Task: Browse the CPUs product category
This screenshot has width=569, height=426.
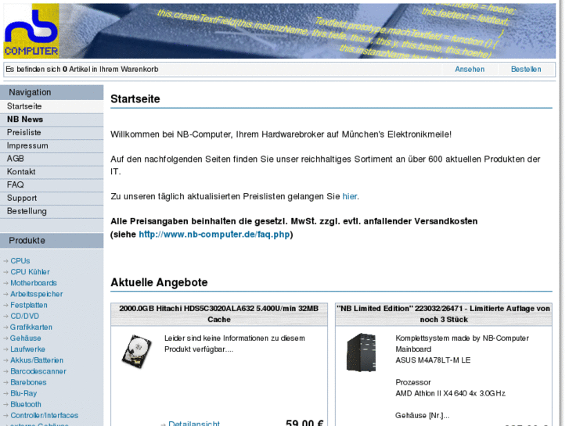Action: click(20, 261)
